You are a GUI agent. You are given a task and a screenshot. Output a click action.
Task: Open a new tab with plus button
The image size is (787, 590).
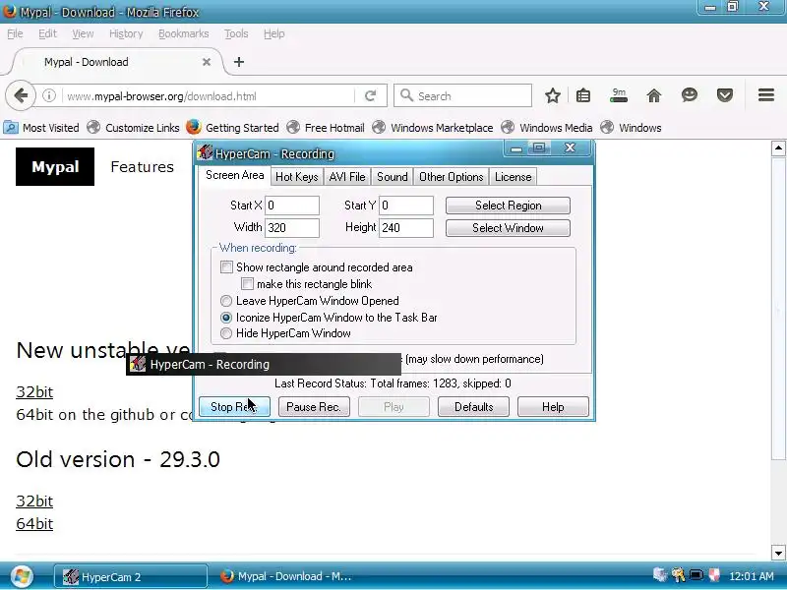pyautogui.click(x=239, y=62)
